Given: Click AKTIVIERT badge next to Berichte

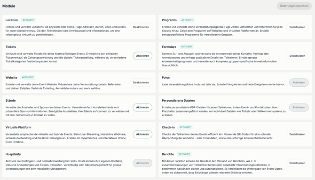Looking at the screenshot, I should point(184,154).
